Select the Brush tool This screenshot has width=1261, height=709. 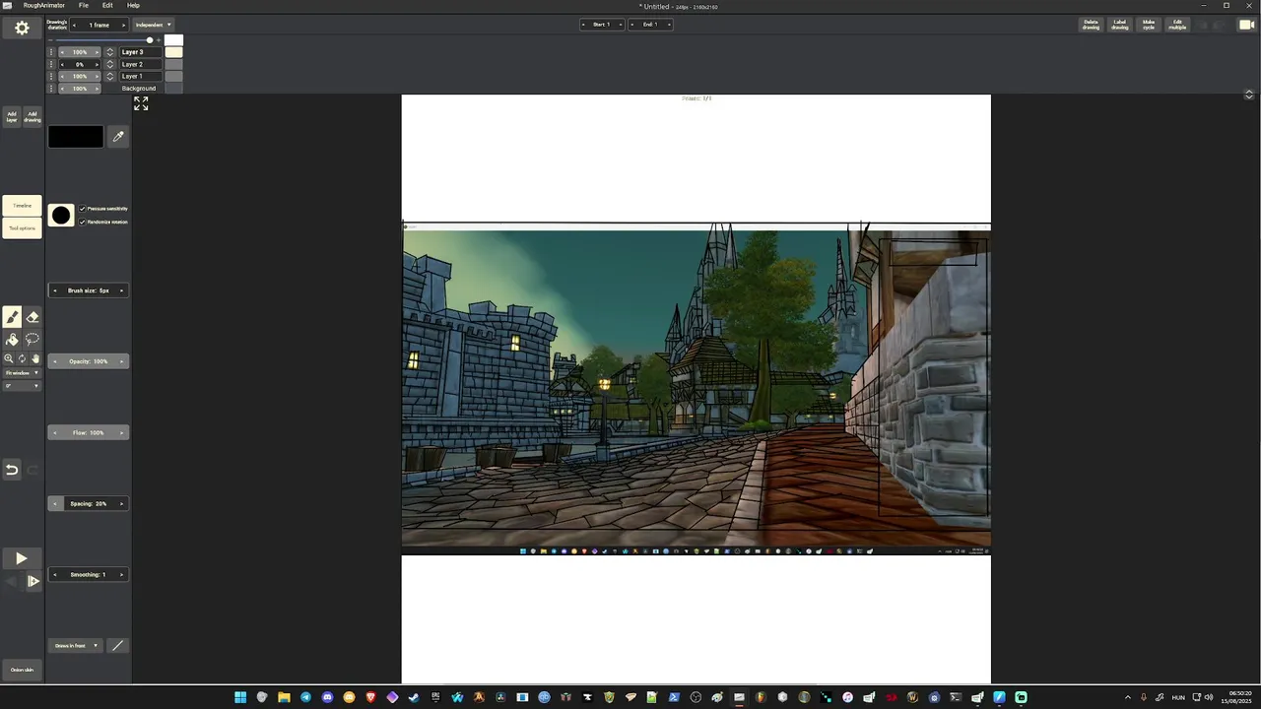click(x=12, y=317)
